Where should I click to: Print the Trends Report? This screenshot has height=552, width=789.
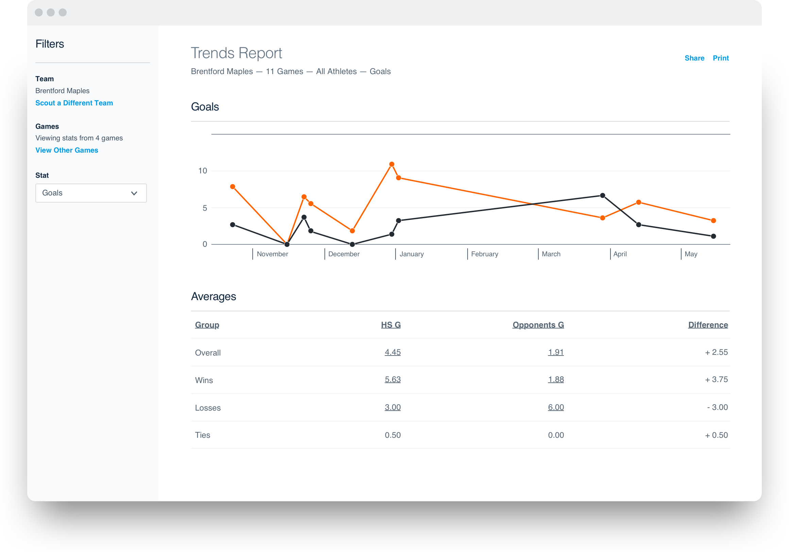[721, 58]
